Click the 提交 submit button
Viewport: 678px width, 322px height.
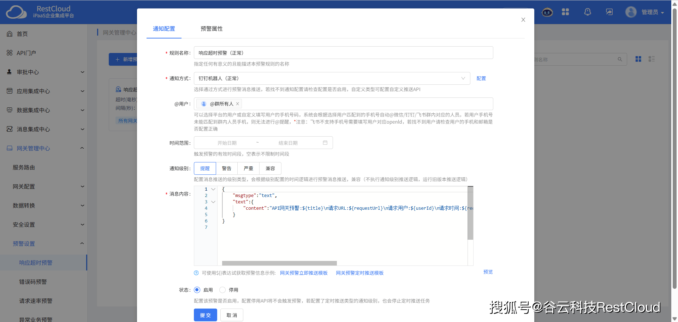tap(205, 315)
